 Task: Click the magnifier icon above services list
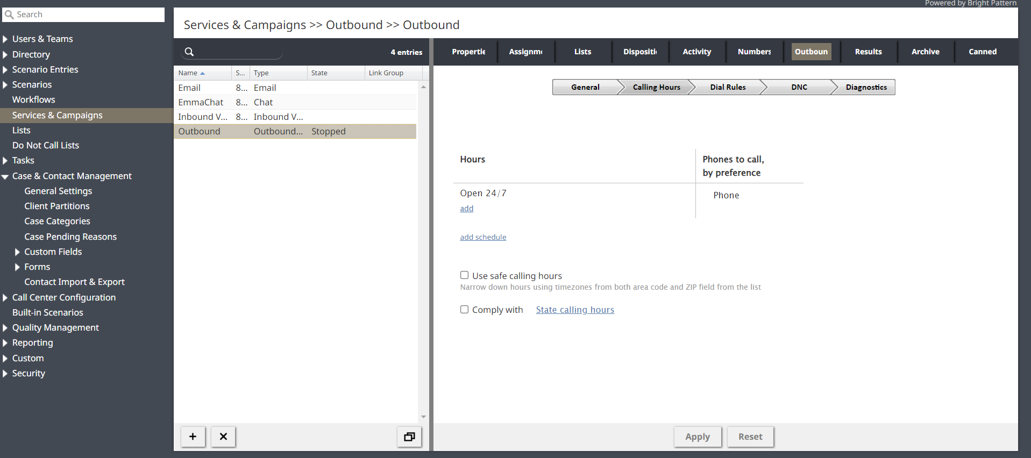189,52
